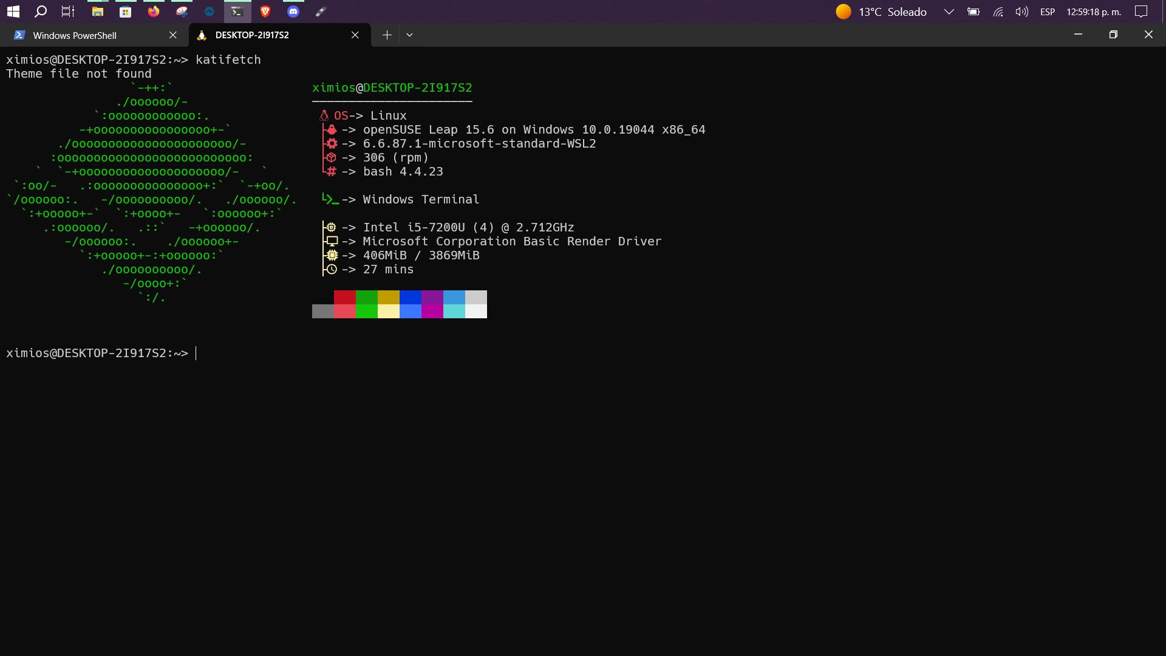1166x656 pixels.
Task: Show hidden system tray icons chevron
Action: point(949,12)
